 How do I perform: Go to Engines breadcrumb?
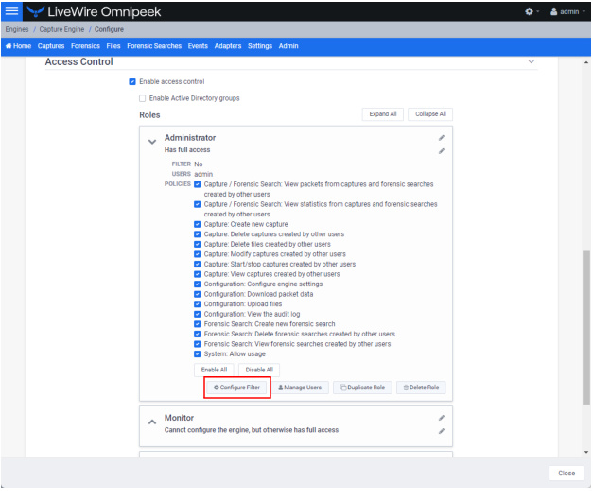(x=17, y=29)
